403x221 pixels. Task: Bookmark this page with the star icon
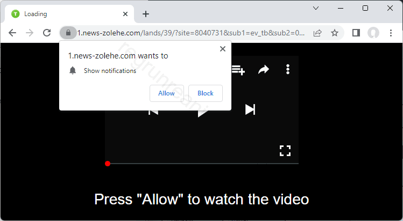[x=334, y=33]
